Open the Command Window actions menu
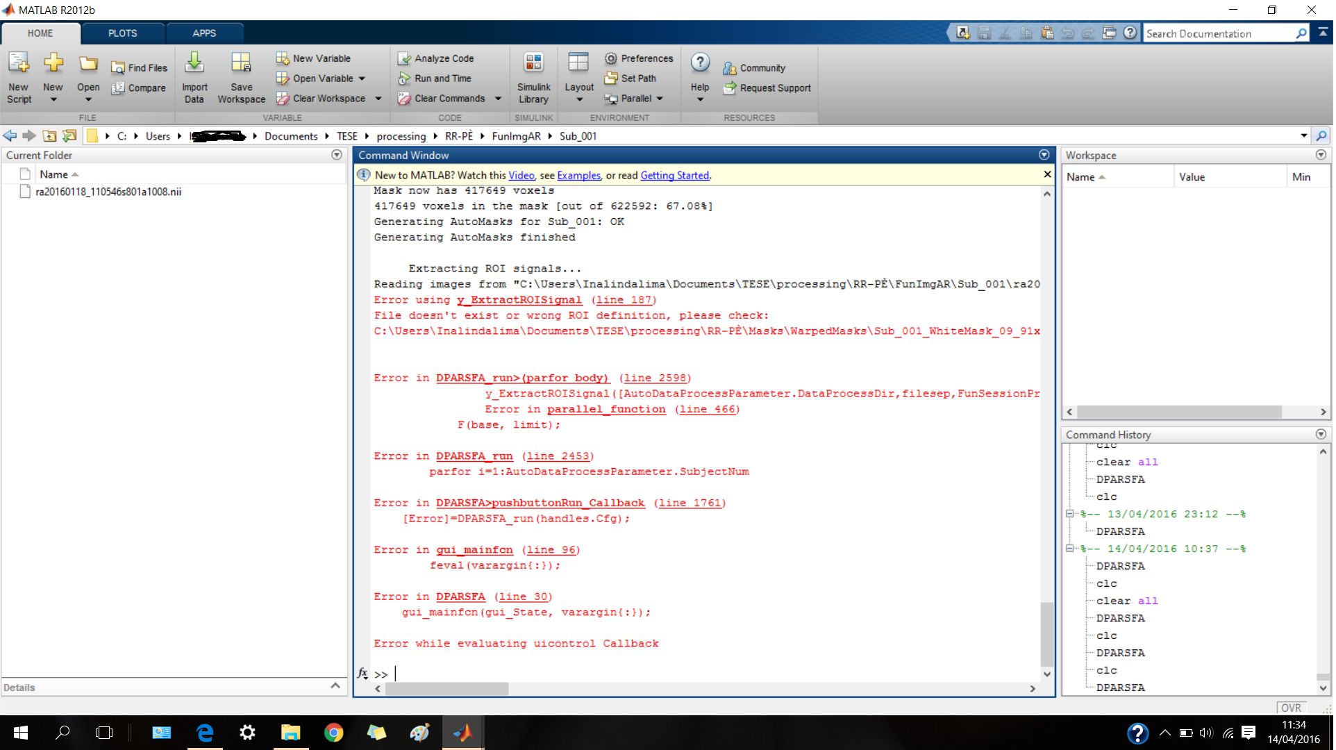1336x750 pixels. pyautogui.click(x=1044, y=155)
